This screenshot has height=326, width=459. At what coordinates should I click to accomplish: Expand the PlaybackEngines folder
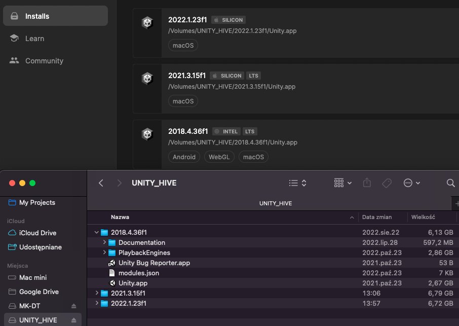pyautogui.click(x=104, y=252)
